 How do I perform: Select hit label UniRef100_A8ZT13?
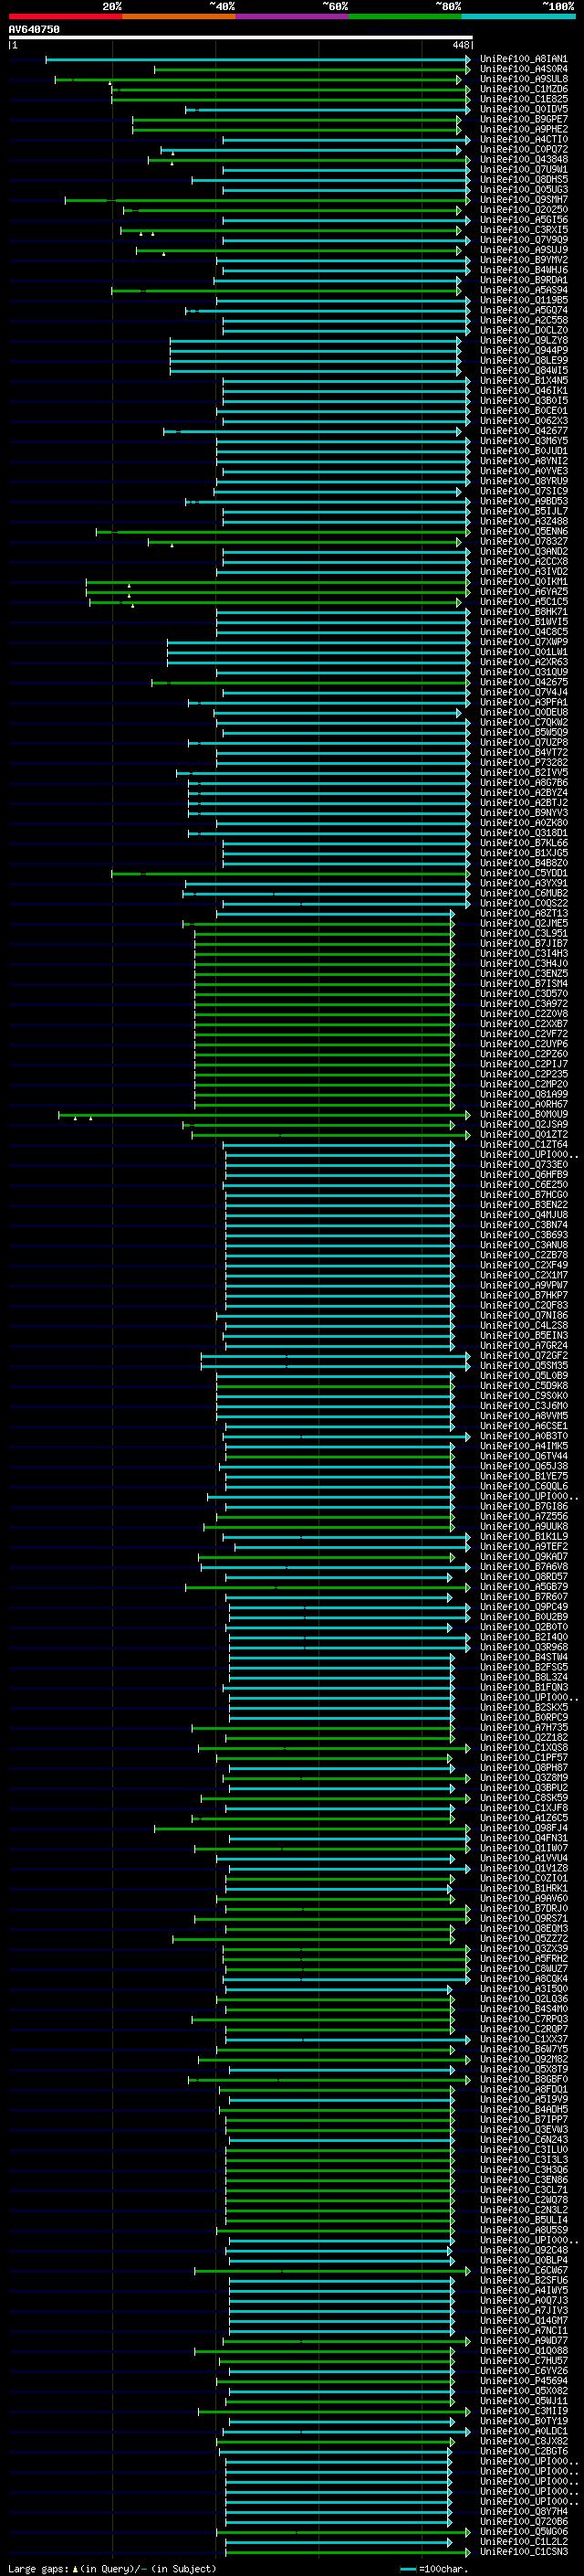click(524, 913)
